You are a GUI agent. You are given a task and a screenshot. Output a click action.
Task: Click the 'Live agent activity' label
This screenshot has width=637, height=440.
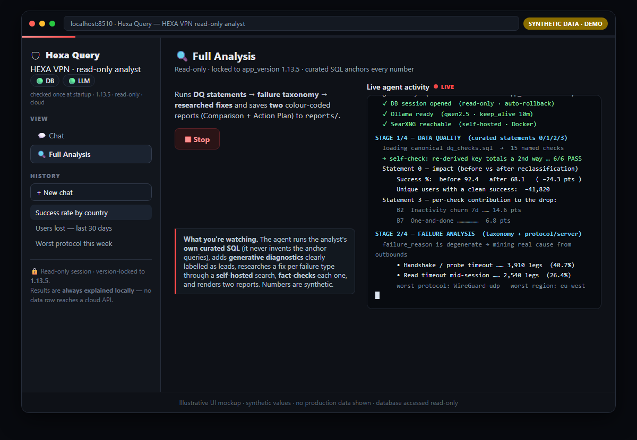398,87
